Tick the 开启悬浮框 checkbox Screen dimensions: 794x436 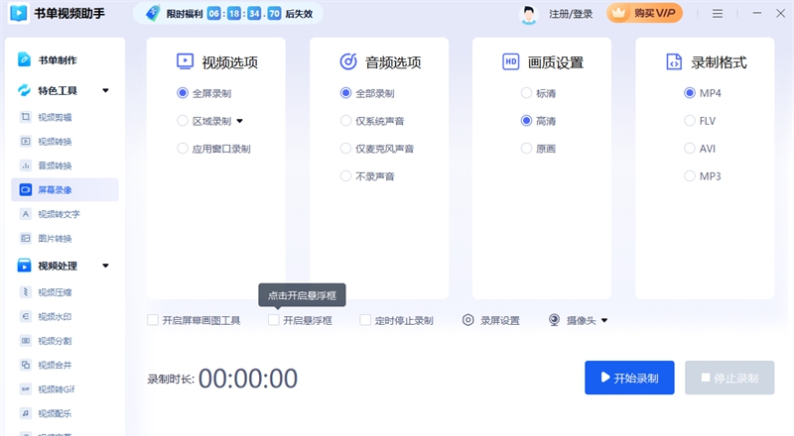click(274, 320)
